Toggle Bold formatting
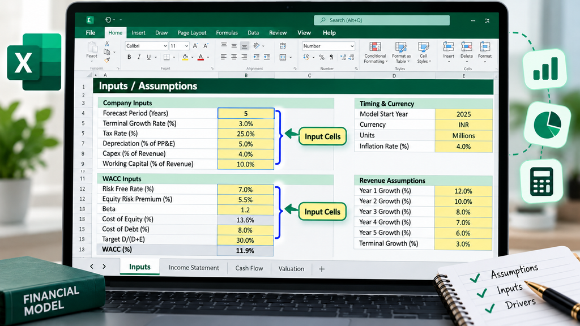The image size is (580, 326). click(x=129, y=57)
